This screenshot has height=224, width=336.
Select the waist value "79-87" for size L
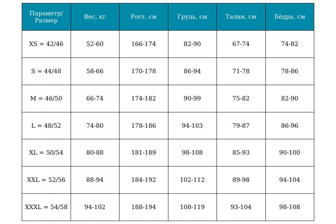[241, 125]
